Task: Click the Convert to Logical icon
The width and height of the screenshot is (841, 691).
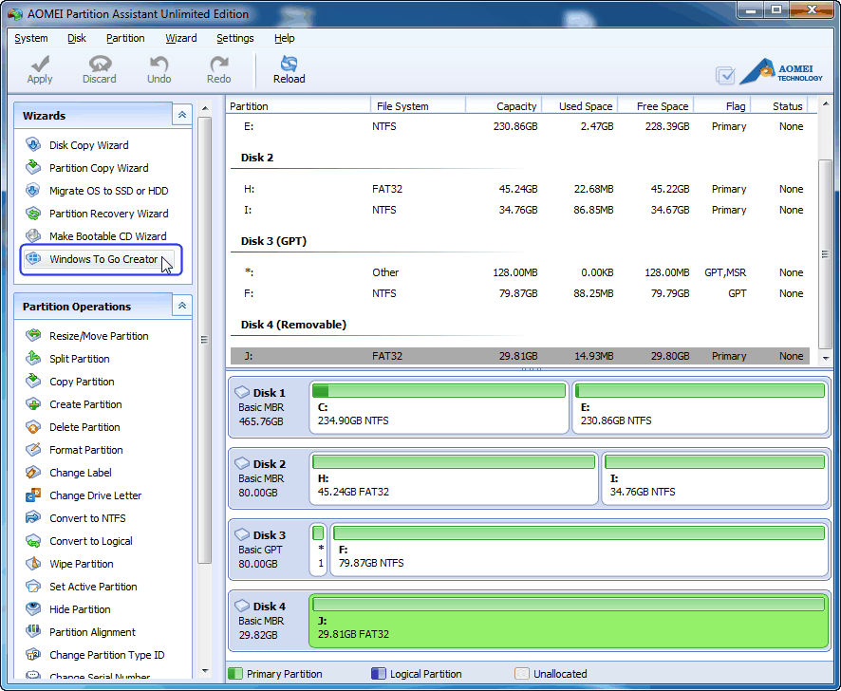Action: tap(33, 541)
